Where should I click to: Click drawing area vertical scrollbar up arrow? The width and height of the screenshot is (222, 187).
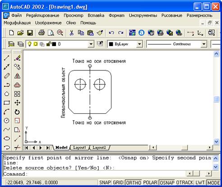[217, 54]
